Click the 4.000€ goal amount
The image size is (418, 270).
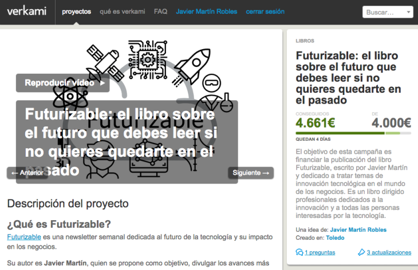click(x=391, y=123)
